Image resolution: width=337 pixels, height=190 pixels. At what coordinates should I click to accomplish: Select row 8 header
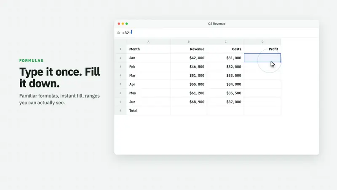tap(120, 111)
